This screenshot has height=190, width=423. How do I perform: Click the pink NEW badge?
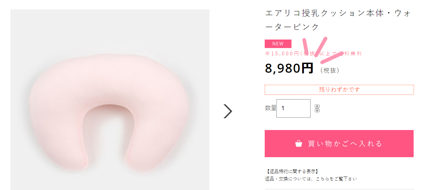click(x=278, y=44)
